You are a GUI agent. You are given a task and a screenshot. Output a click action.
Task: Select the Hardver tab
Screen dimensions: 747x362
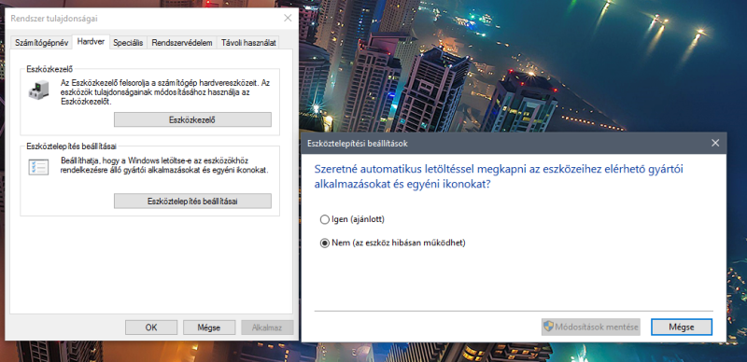pyautogui.click(x=91, y=42)
